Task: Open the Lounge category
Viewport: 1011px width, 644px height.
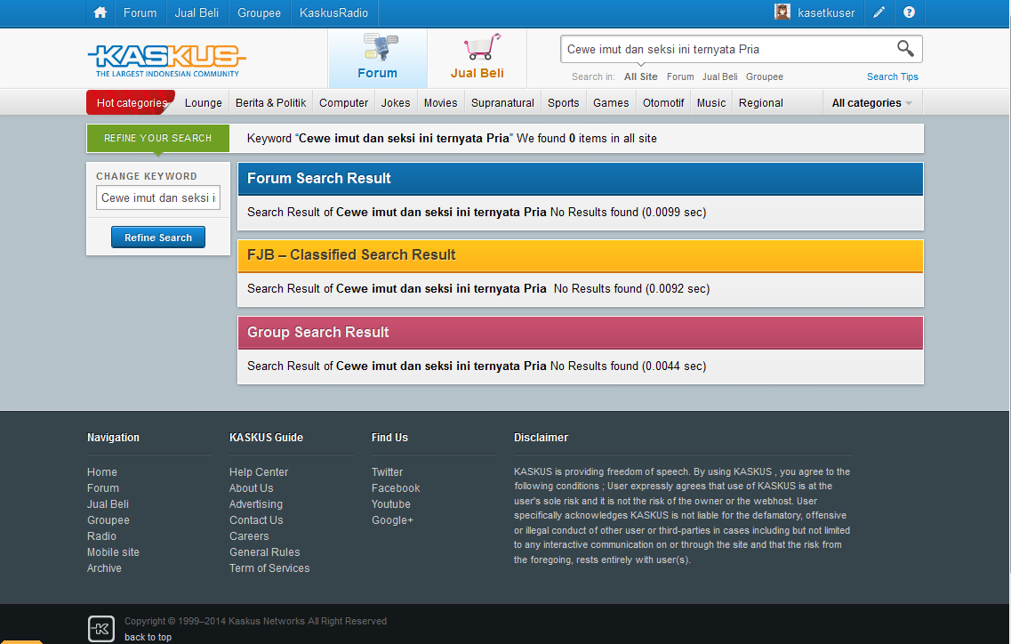Action: point(203,102)
